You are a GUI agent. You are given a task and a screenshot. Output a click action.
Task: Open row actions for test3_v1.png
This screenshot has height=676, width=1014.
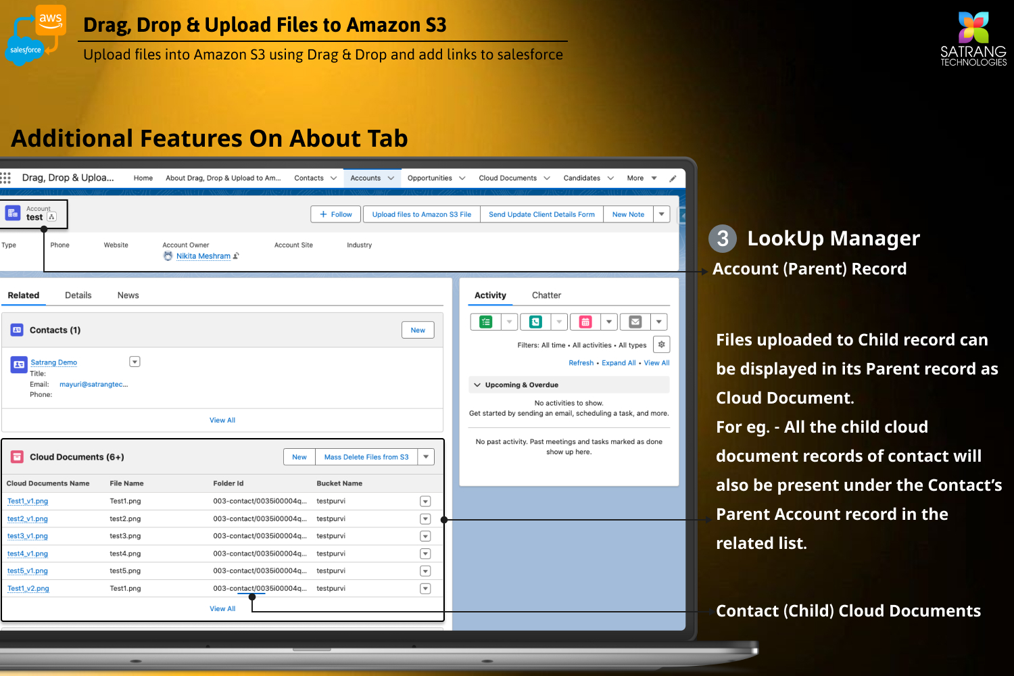point(425,536)
